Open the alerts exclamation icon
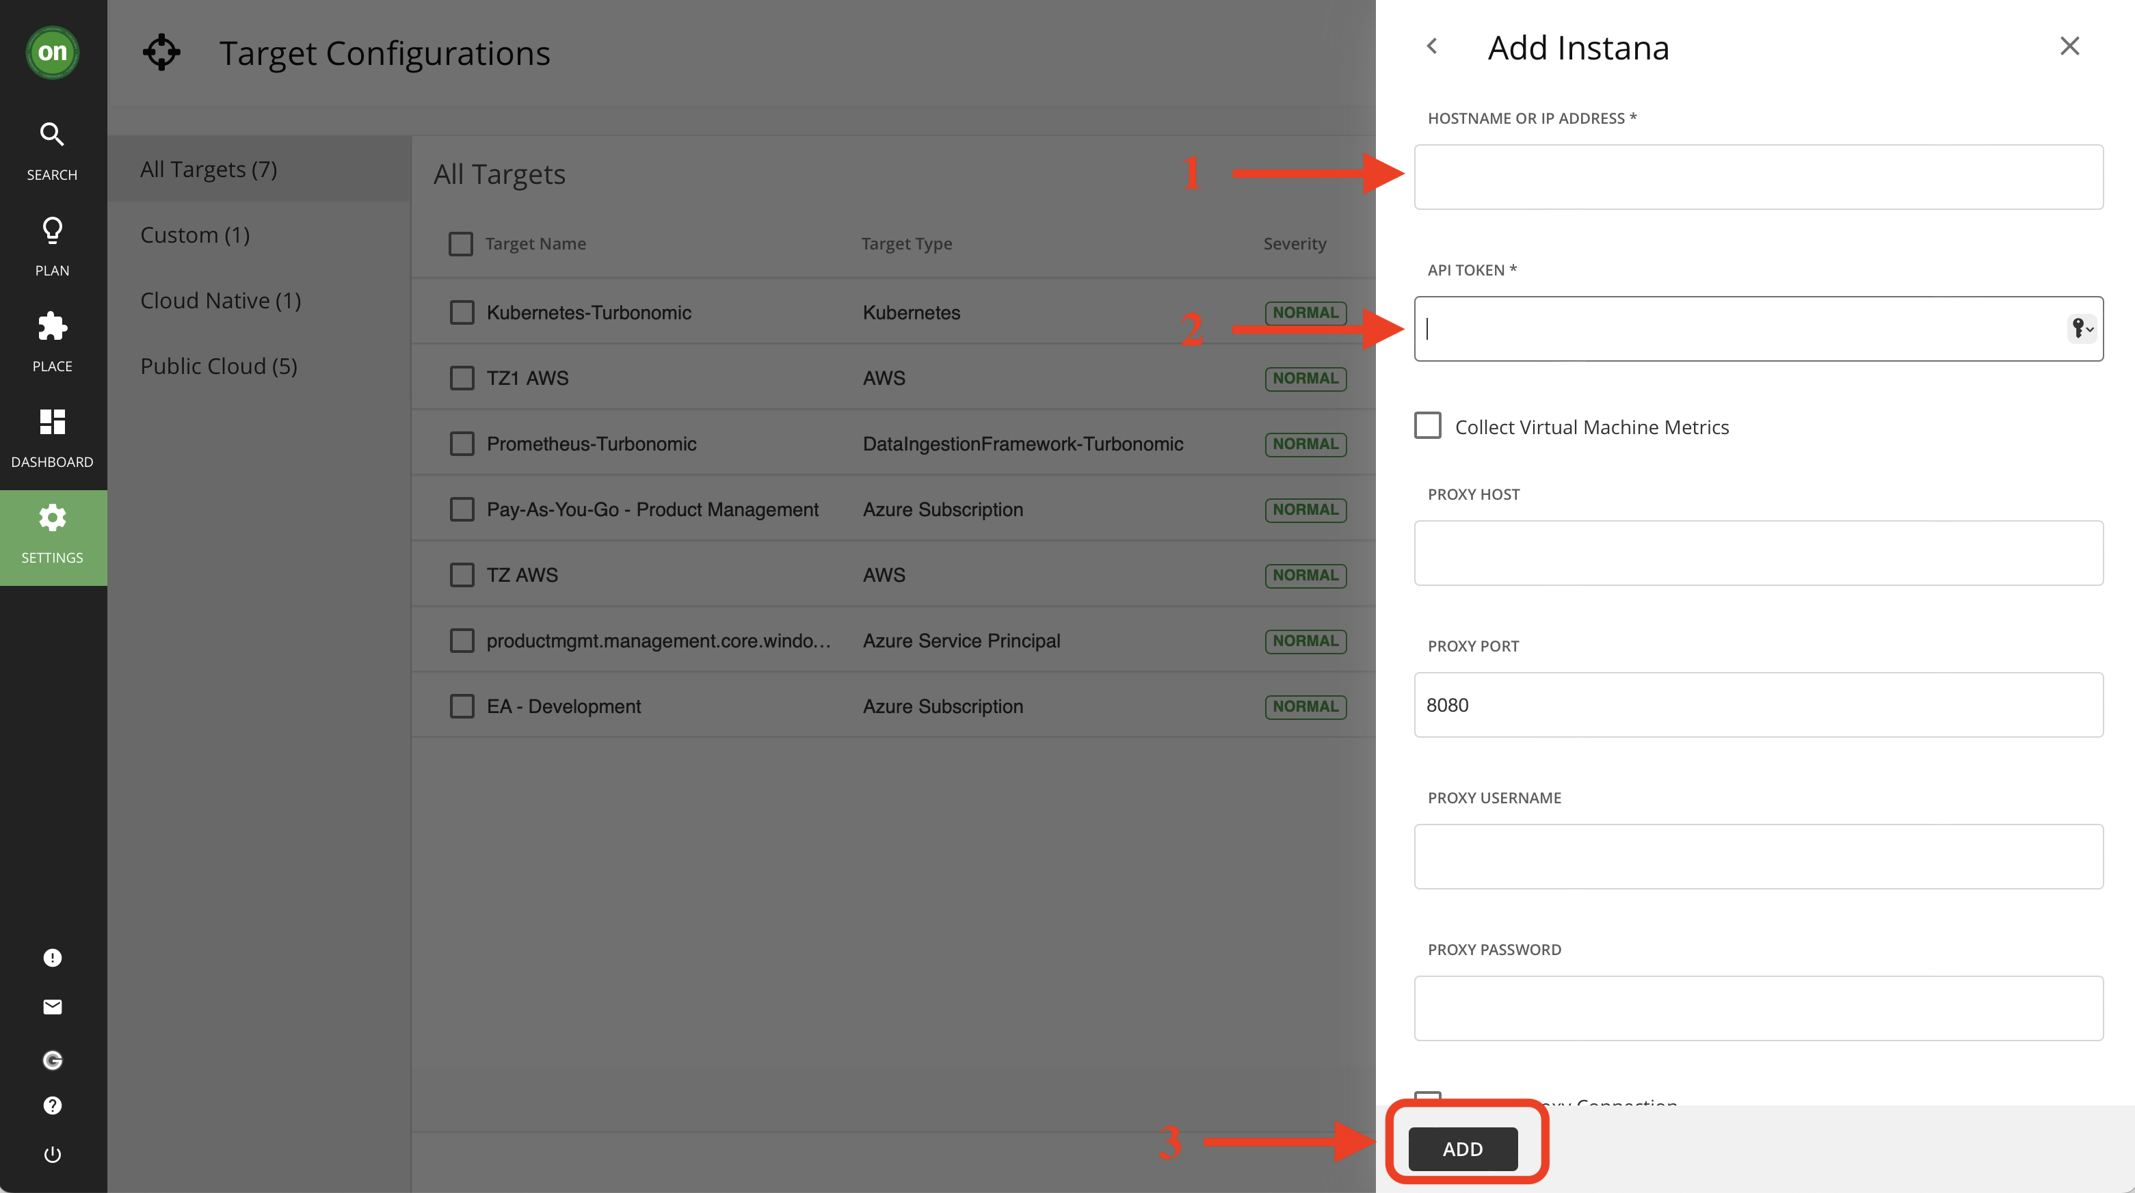The width and height of the screenshot is (2135, 1193). point(52,958)
